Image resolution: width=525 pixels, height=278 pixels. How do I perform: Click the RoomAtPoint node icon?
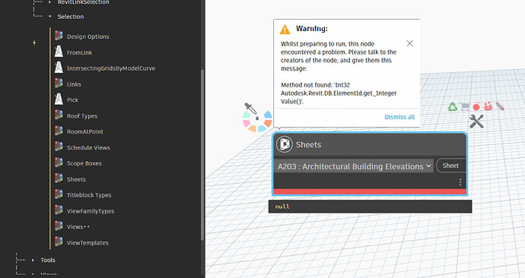coord(59,131)
